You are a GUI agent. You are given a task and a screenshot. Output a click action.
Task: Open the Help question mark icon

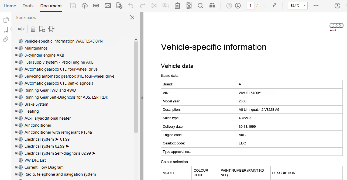[x=337, y=6]
